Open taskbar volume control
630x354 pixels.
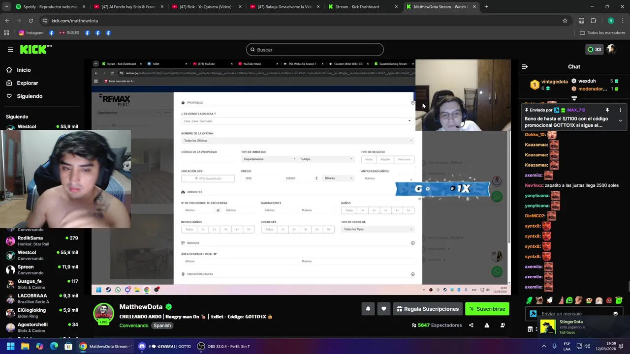587,346
